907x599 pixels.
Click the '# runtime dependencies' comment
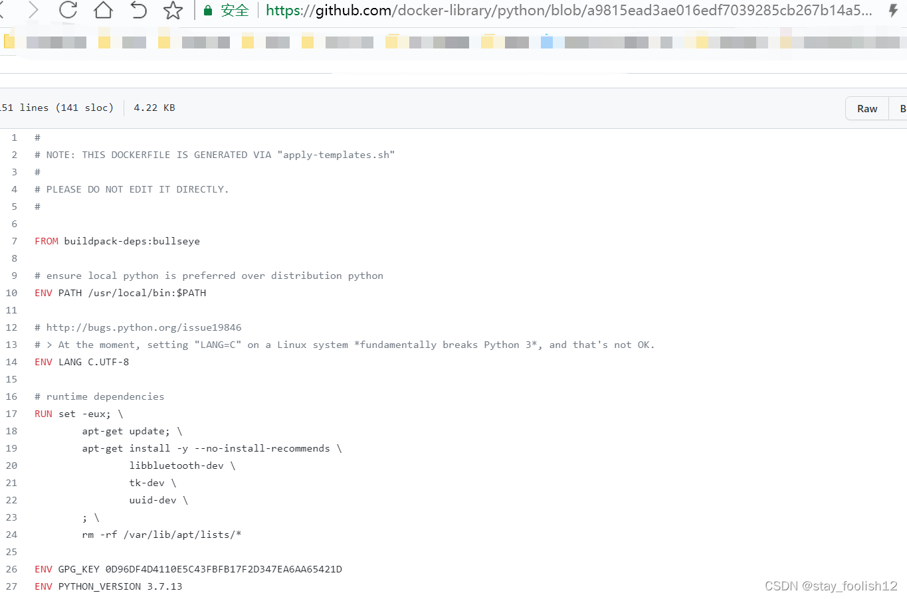[x=100, y=396]
